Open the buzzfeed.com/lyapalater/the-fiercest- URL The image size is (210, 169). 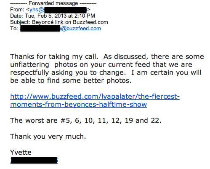(95, 97)
